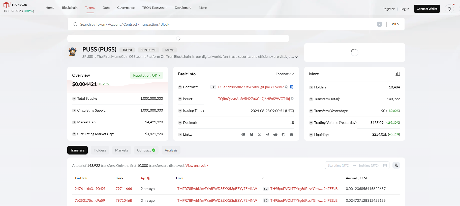Select the Transfers tab
460x206 pixels.
[77, 150]
